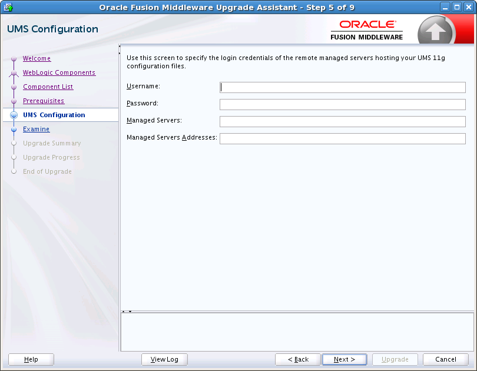Image resolution: width=477 pixels, height=371 pixels.
Task: Click the UMS Configuration current step icon
Action: [x=14, y=115]
